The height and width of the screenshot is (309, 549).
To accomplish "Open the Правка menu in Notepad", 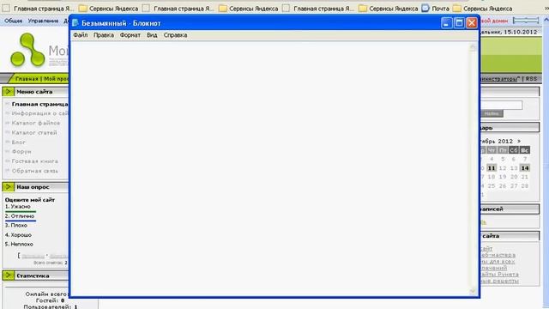I will point(103,35).
